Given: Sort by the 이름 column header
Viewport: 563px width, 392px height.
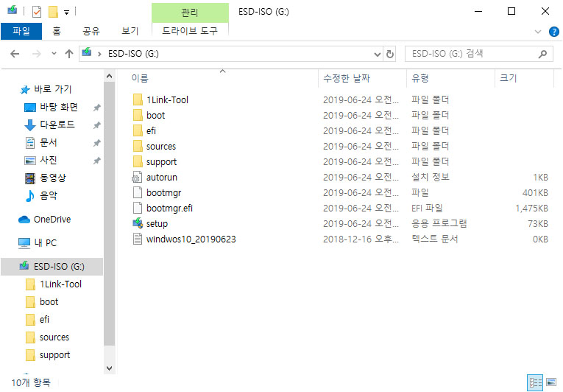Looking at the screenshot, I should point(140,78).
